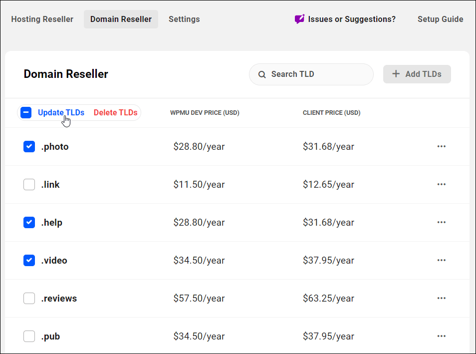Viewport: 476px width, 354px height.
Task: Open the ellipsis menu for .pub
Action: tap(441, 336)
